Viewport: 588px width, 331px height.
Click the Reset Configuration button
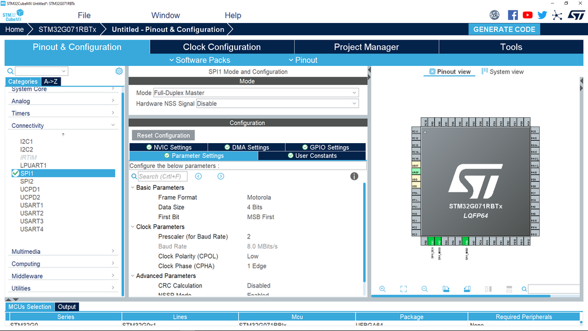(x=163, y=135)
